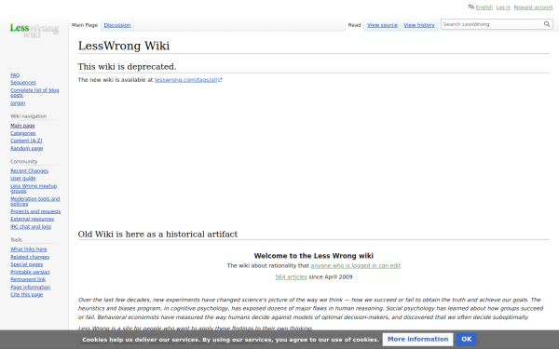This screenshot has height=349, width=559.
Task: Open the lesswrong.com/tags/all link
Action: pos(188,80)
